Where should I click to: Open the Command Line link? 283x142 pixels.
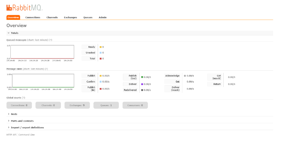tap(26, 135)
